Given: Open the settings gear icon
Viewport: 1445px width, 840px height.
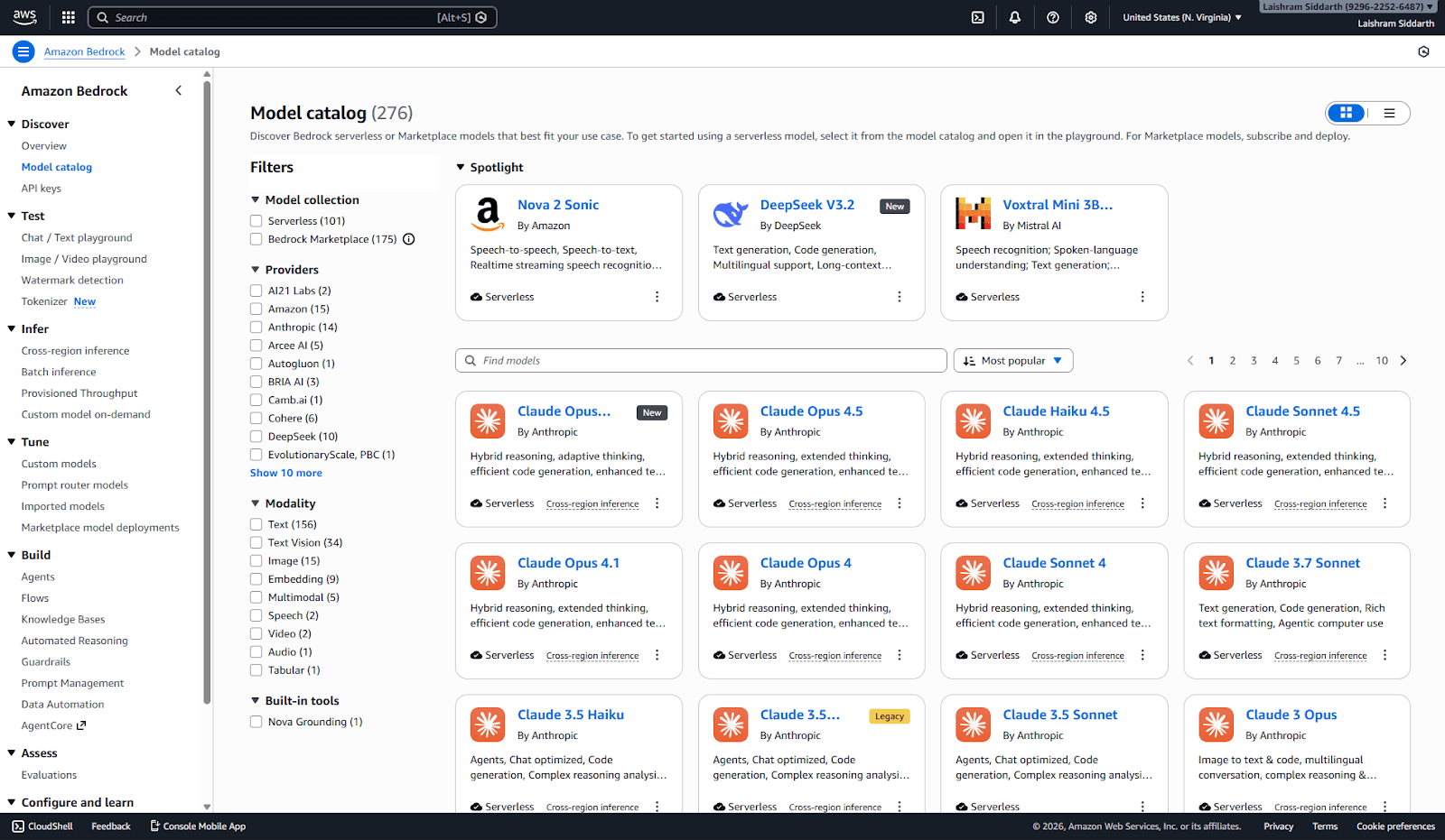Looking at the screenshot, I should (1091, 17).
